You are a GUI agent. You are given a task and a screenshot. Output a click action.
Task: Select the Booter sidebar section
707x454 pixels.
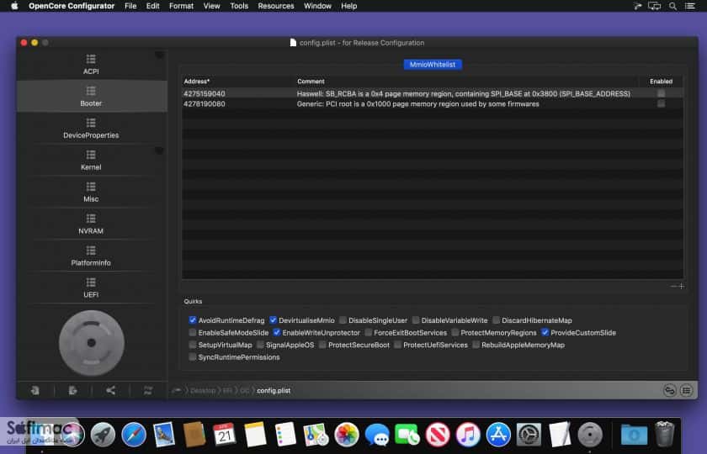click(x=91, y=97)
